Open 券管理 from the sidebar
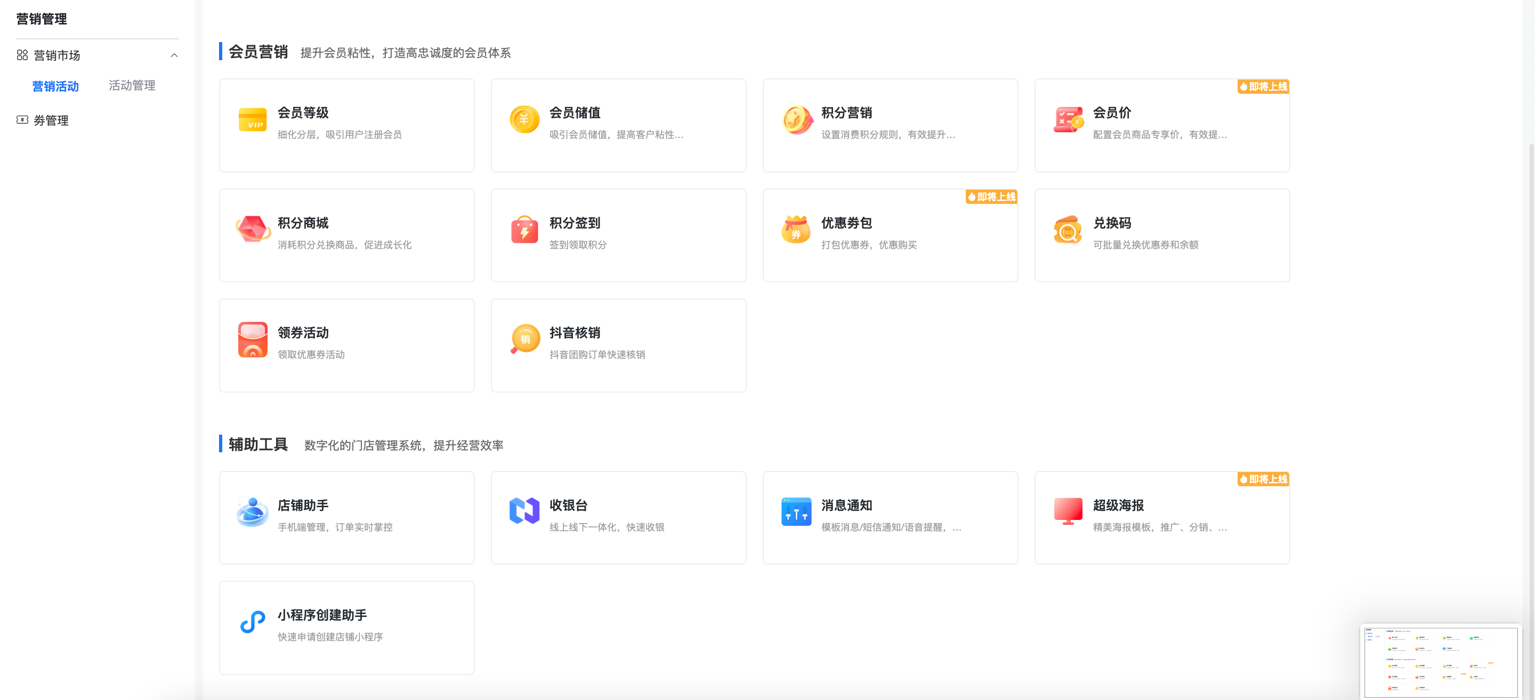The height and width of the screenshot is (700, 1535). [51, 120]
